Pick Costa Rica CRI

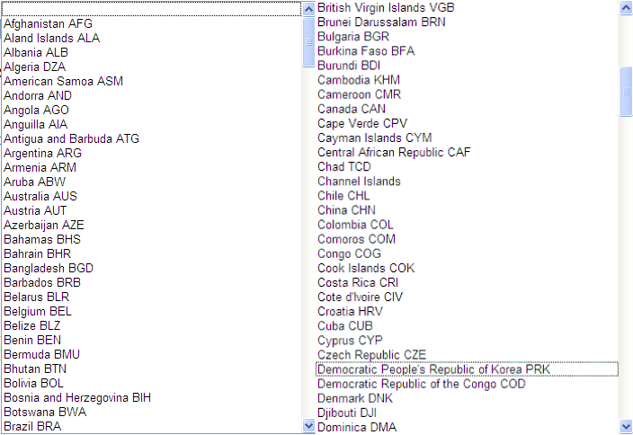coord(358,283)
